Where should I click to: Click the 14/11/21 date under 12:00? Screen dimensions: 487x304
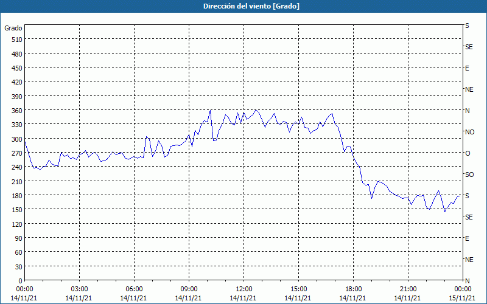[243, 298]
